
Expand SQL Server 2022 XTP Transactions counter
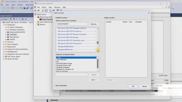[x=95, y=43]
